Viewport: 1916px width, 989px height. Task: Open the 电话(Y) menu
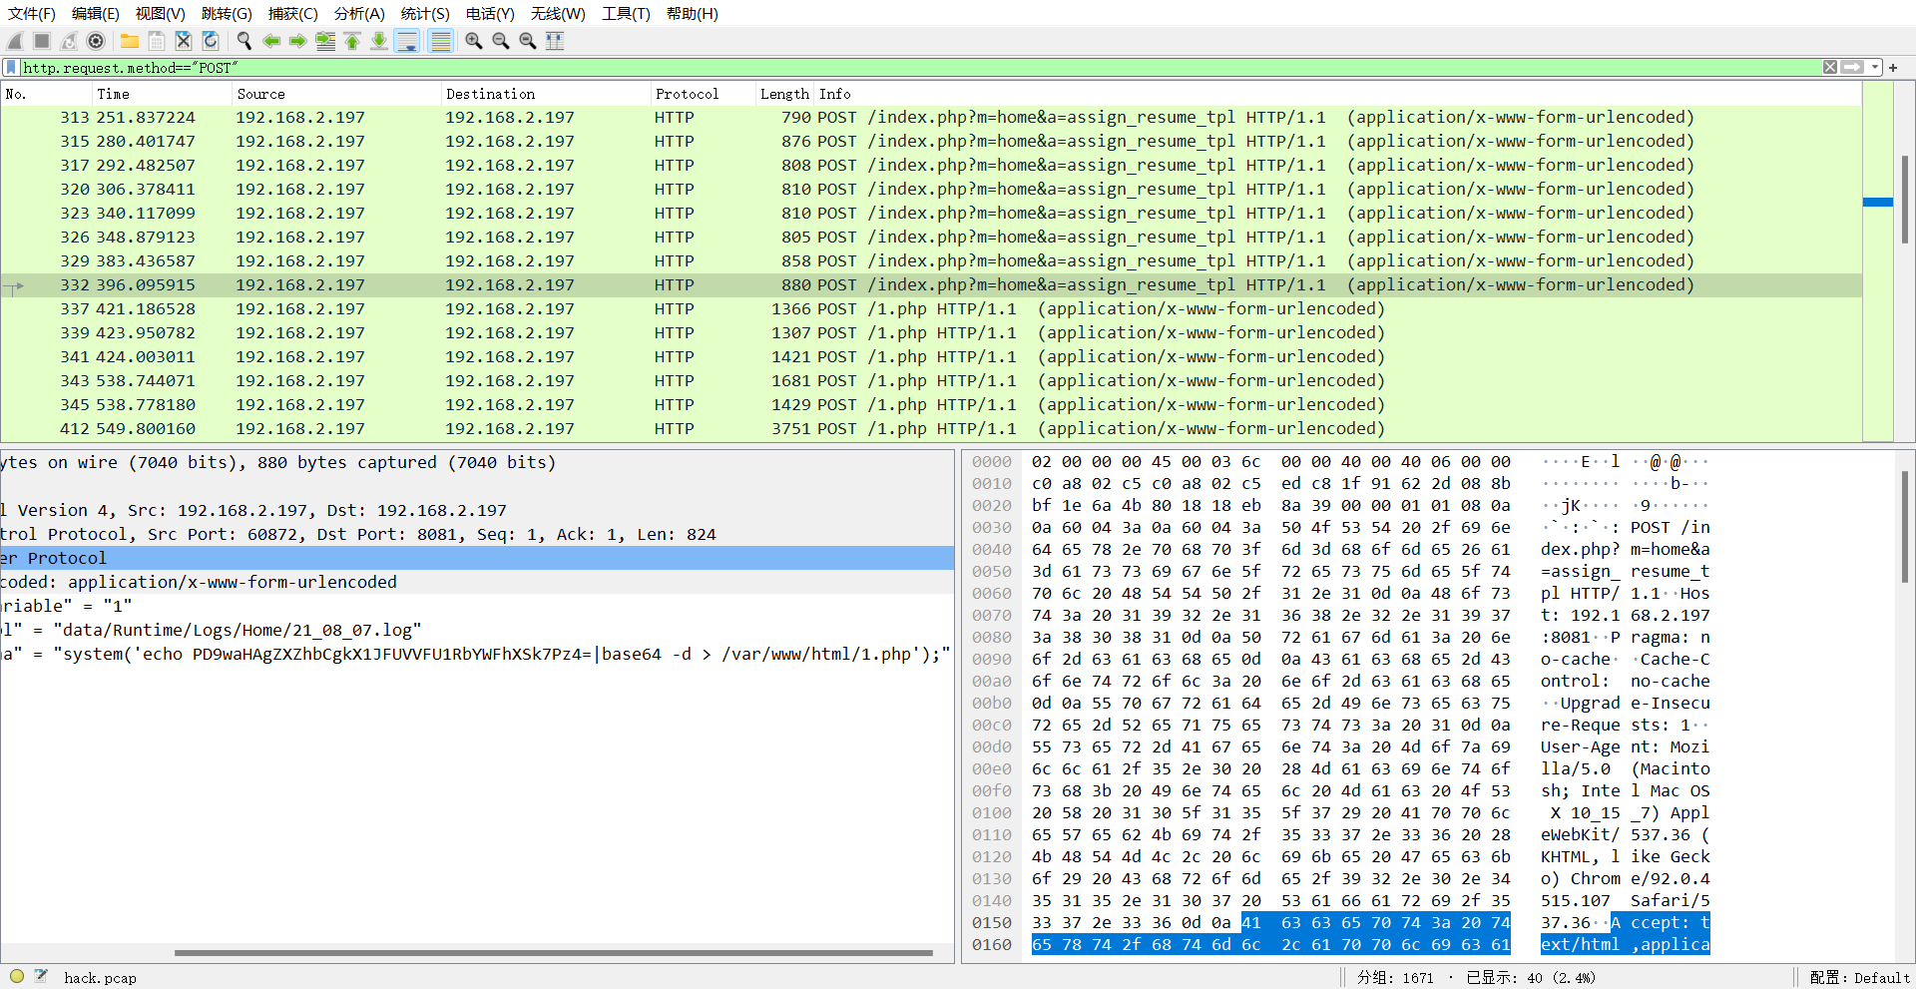click(x=490, y=13)
